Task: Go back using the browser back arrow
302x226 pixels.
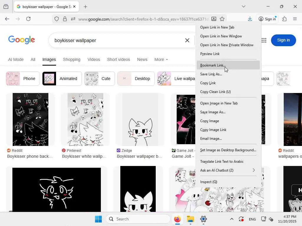Action: click(x=7, y=19)
